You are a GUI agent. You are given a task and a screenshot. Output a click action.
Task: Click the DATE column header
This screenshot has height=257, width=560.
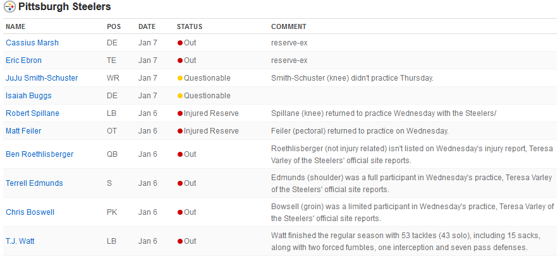(147, 26)
